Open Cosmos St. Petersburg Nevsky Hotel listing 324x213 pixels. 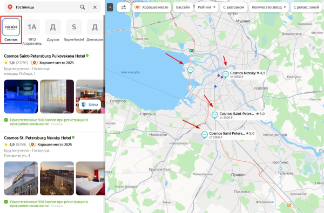(x=37, y=138)
